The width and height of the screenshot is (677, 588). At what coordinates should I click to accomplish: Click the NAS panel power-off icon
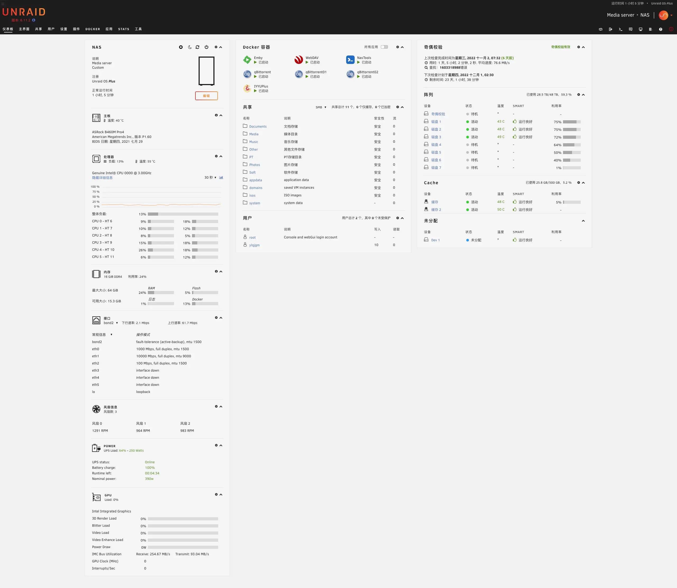(207, 47)
